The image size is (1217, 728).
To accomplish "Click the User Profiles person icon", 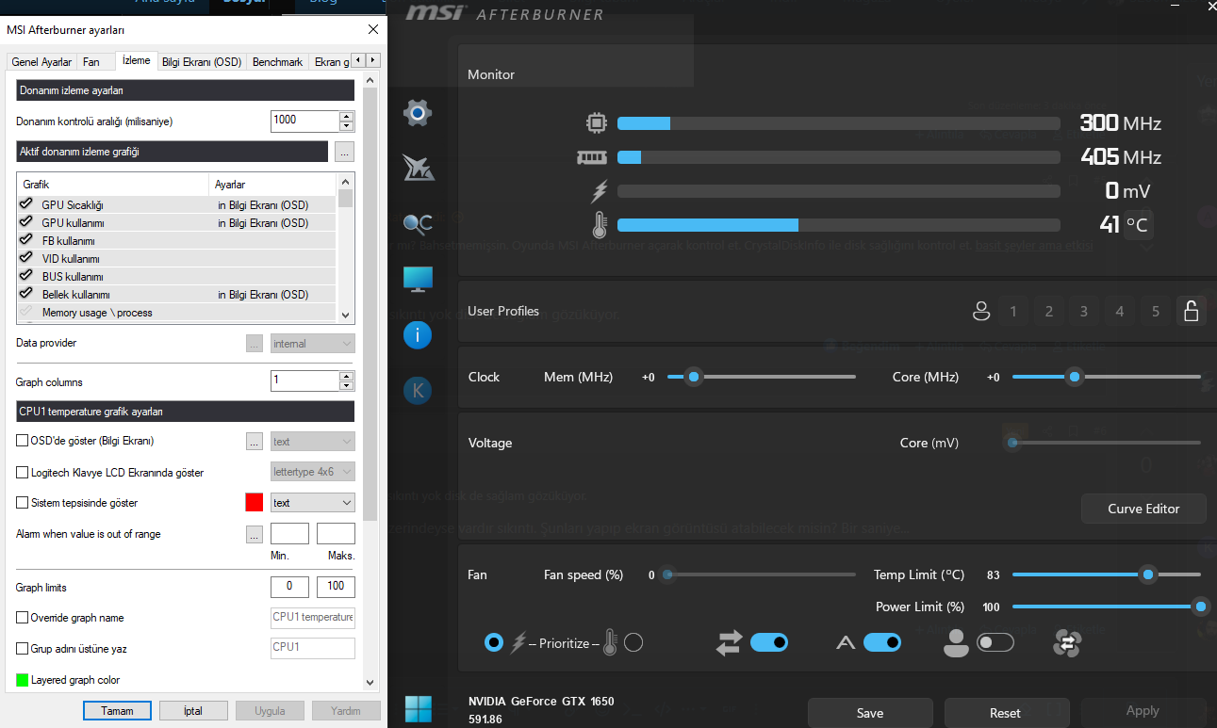I will (981, 312).
